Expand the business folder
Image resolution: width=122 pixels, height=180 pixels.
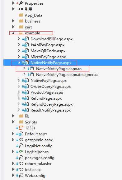click(x=13, y=21)
